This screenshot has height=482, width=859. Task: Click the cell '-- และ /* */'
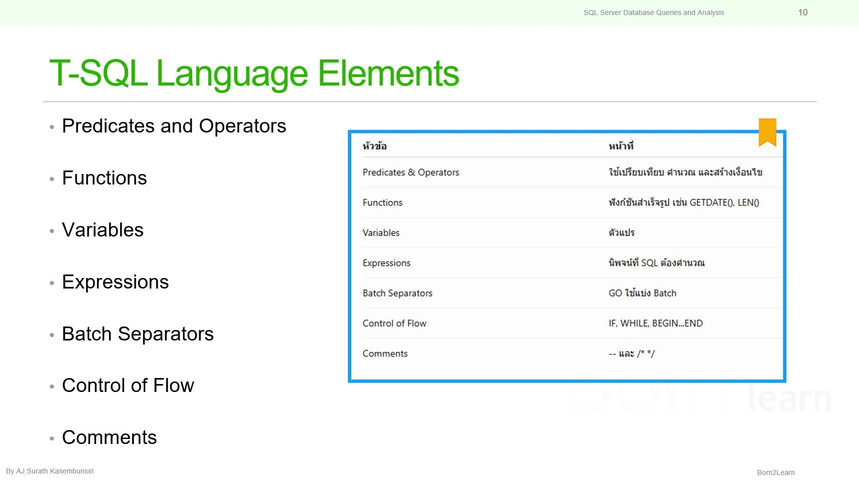pyautogui.click(x=632, y=353)
